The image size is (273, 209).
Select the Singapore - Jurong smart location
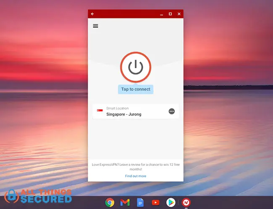[136, 111]
